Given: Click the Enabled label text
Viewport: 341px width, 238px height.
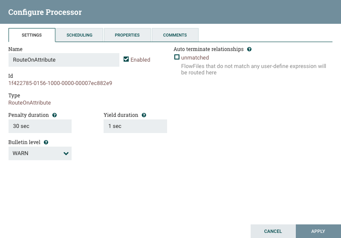Looking at the screenshot, I should click(140, 60).
